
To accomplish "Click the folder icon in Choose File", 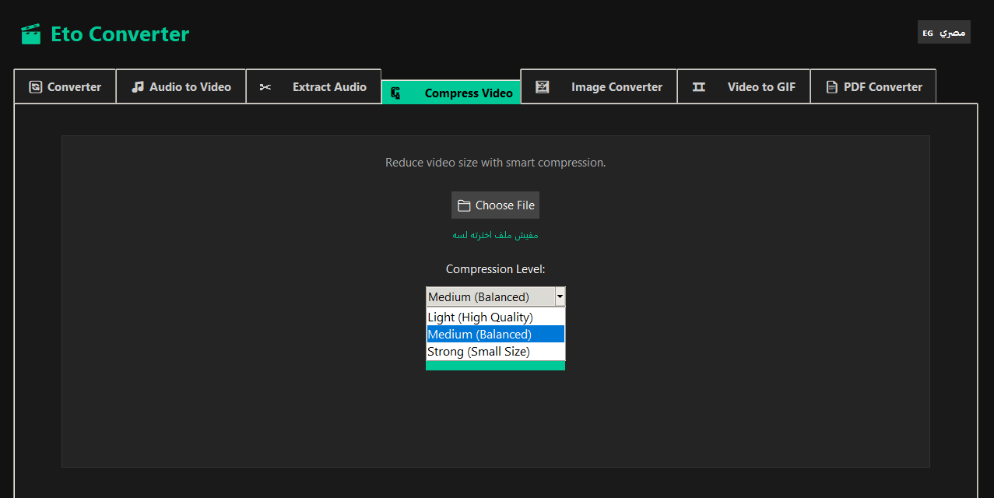I will point(465,205).
